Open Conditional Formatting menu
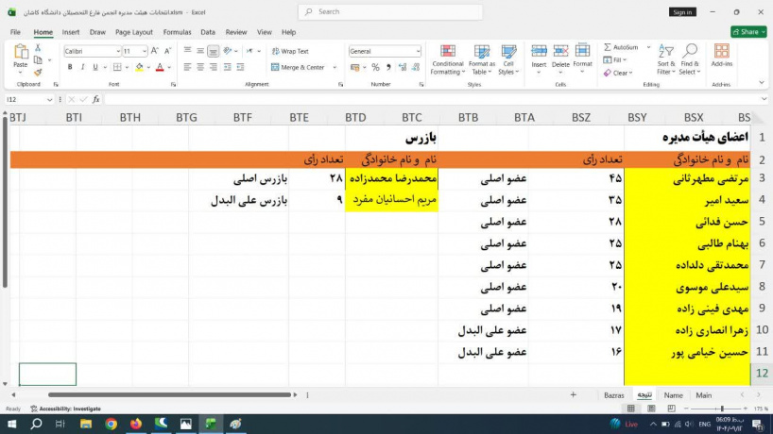Screen dimensions: 773x434 coord(448,60)
